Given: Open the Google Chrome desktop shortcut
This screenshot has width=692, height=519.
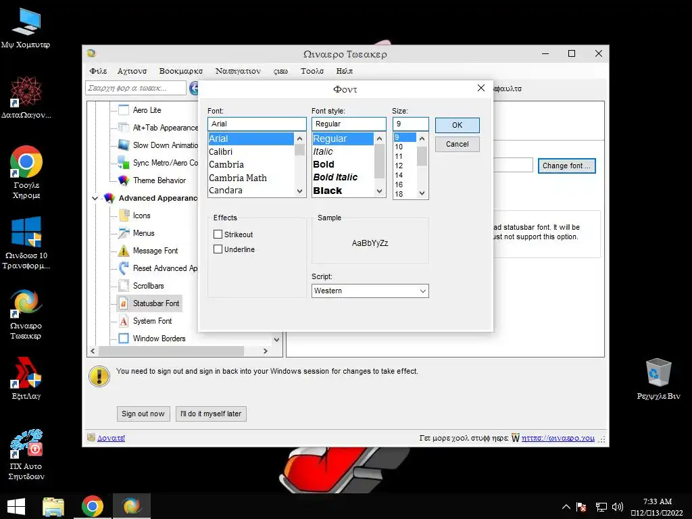Looking at the screenshot, I should pos(26,172).
